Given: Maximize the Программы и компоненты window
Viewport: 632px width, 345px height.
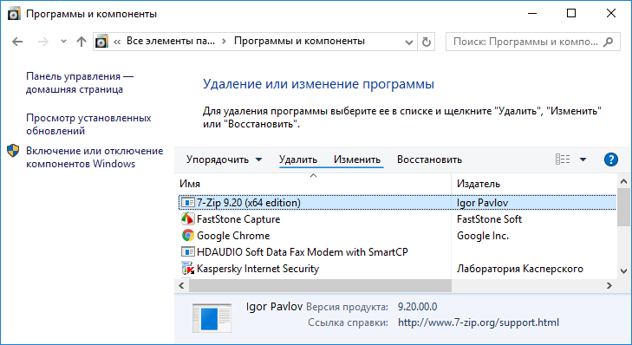Looking at the screenshot, I should click(570, 13).
